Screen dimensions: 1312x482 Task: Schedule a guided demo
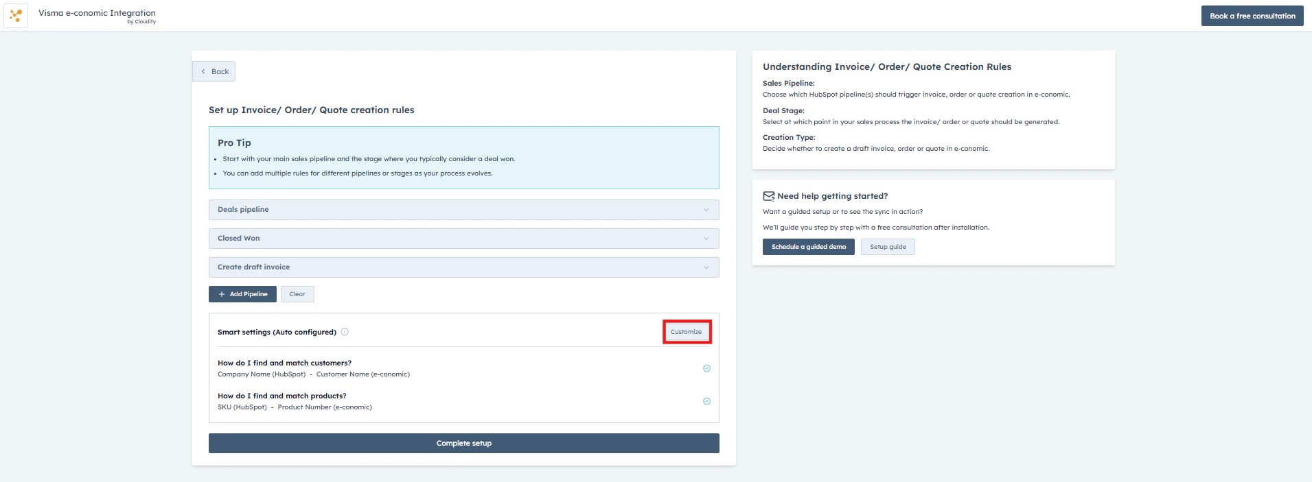click(x=809, y=247)
